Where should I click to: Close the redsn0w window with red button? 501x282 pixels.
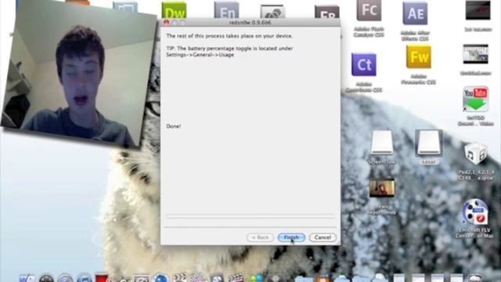pos(166,23)
